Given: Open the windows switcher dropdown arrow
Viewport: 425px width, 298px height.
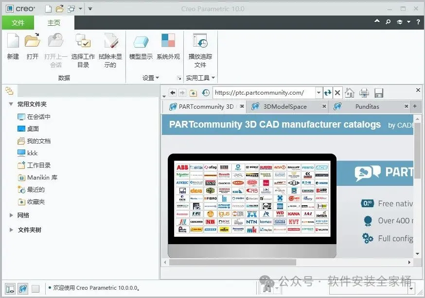Looking at the screenshot, I should pos(81,9).
